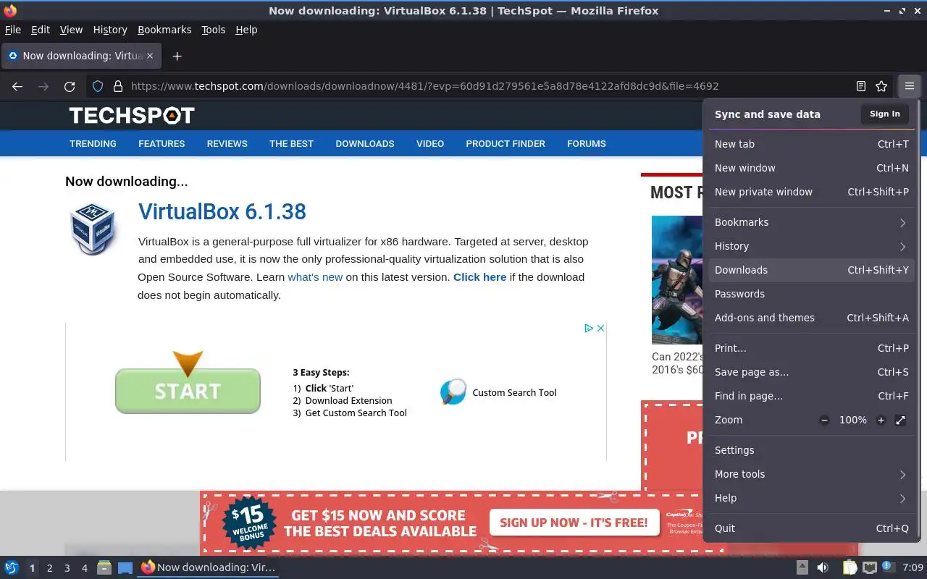Choose Save page as...
The width and height of the screenshot is (927, 579).
811,372
